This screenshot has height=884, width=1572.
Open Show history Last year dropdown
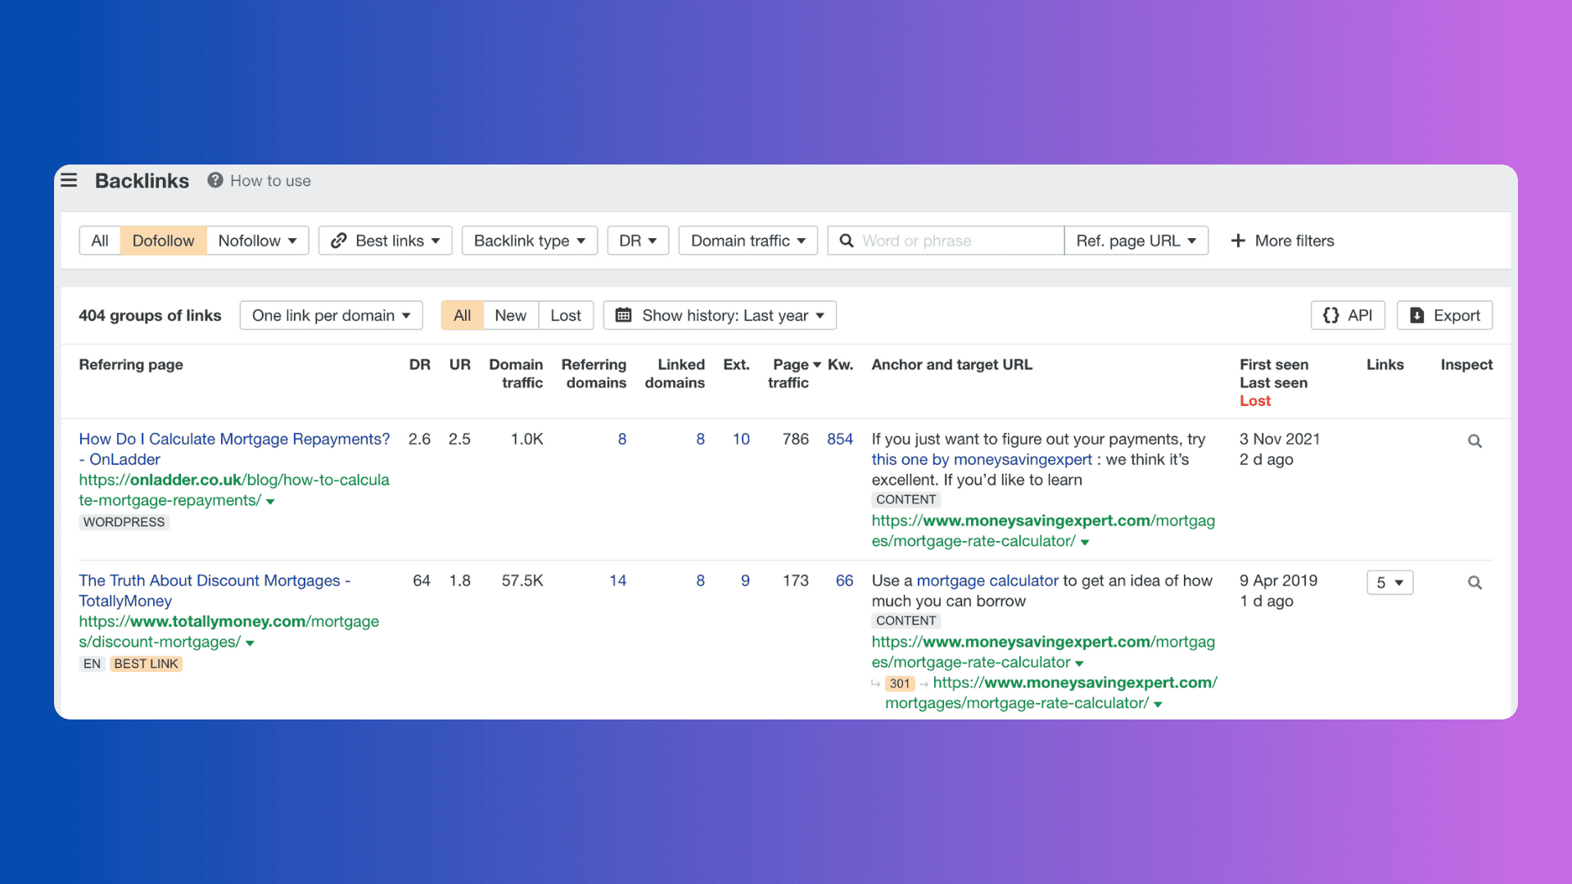coord(720,315)
